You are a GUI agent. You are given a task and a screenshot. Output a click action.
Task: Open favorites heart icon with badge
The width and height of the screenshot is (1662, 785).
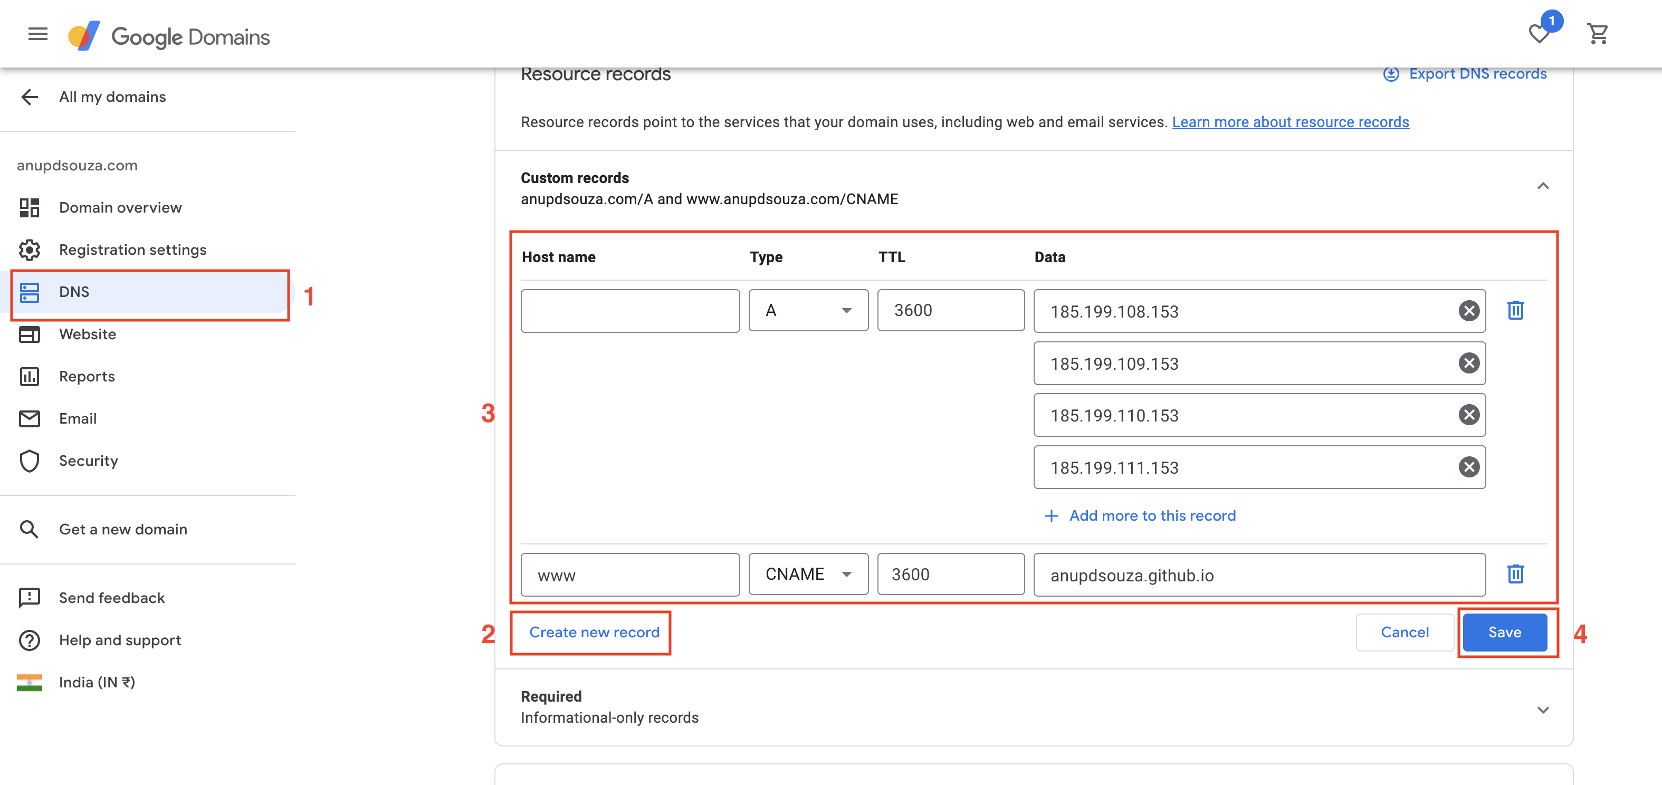click(x=1540, y=34)
